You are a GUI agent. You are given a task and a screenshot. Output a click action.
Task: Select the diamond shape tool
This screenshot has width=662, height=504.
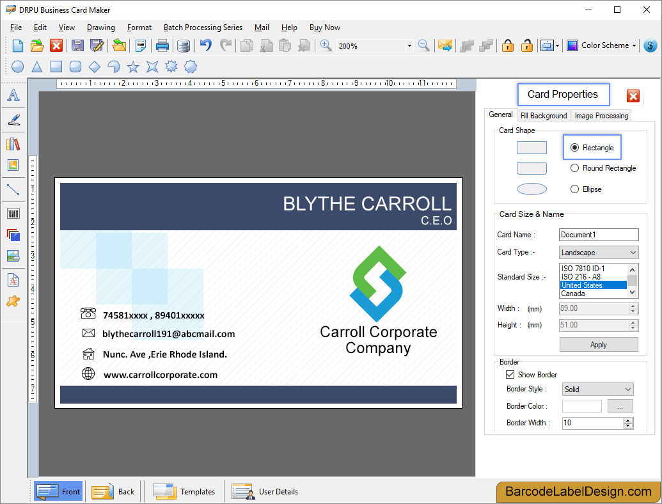click(x=95, y=67)
